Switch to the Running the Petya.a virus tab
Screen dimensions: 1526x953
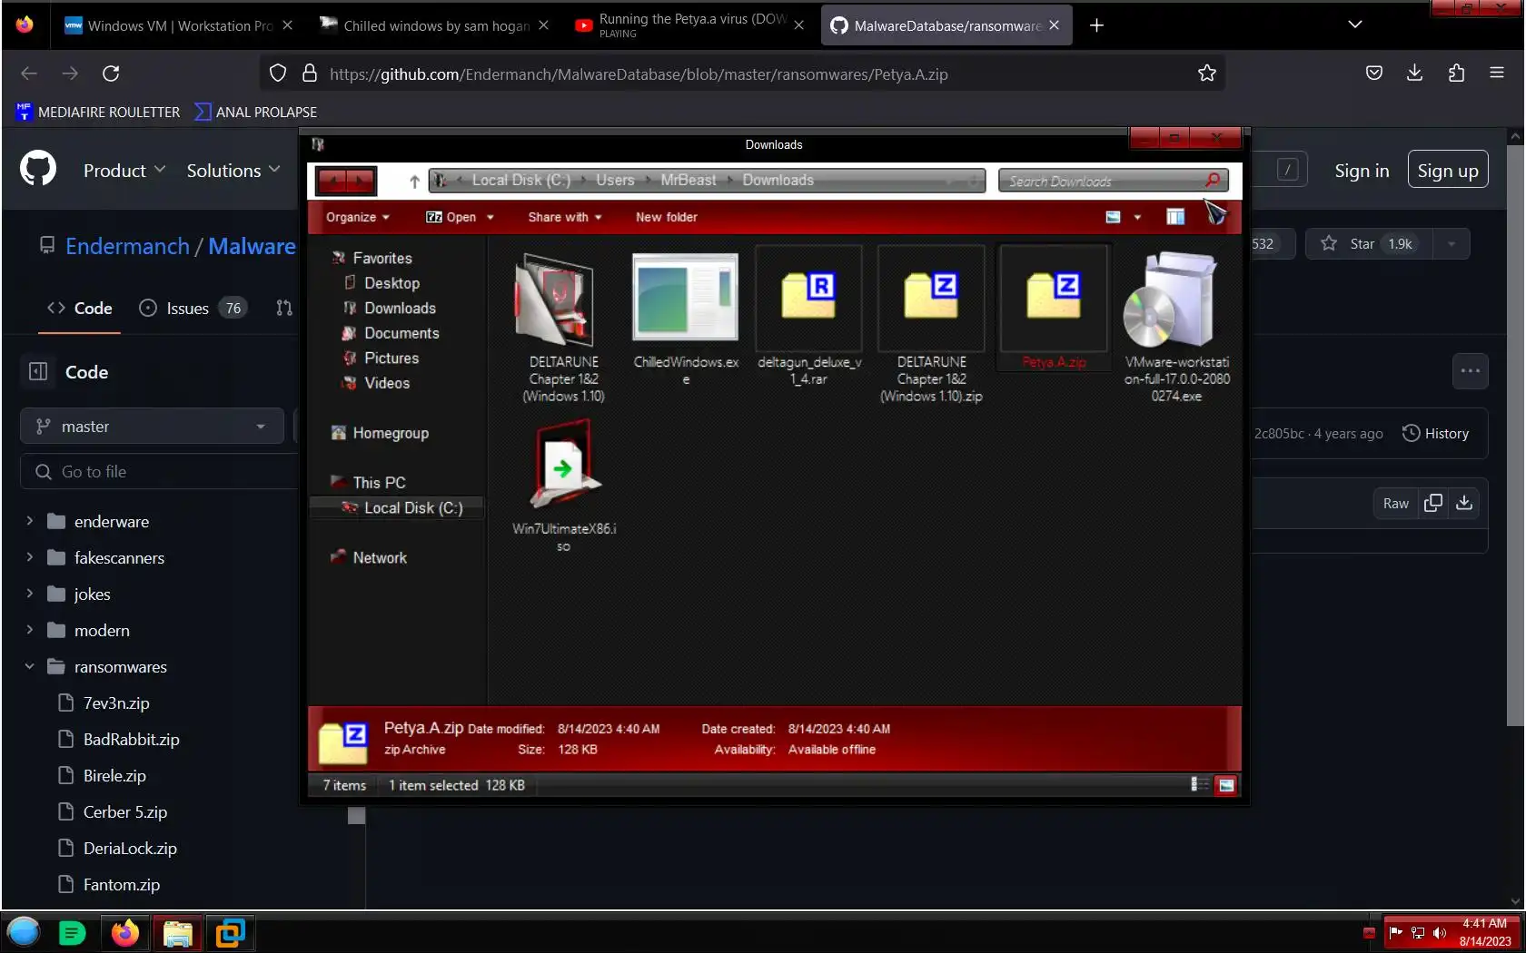point(690,25)
